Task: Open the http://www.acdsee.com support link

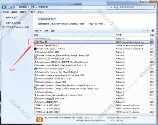Action: pyautogui.click(x=126, y=118)
